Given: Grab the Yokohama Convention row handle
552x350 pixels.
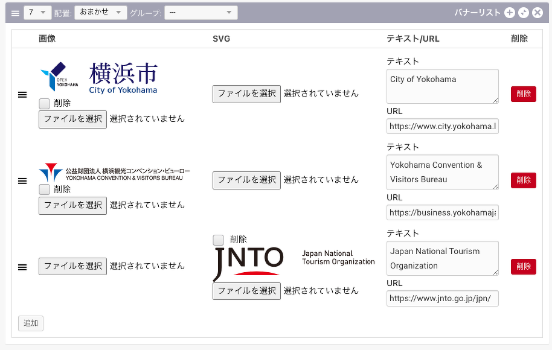Looking at the screenshot, I should point(22,181).
